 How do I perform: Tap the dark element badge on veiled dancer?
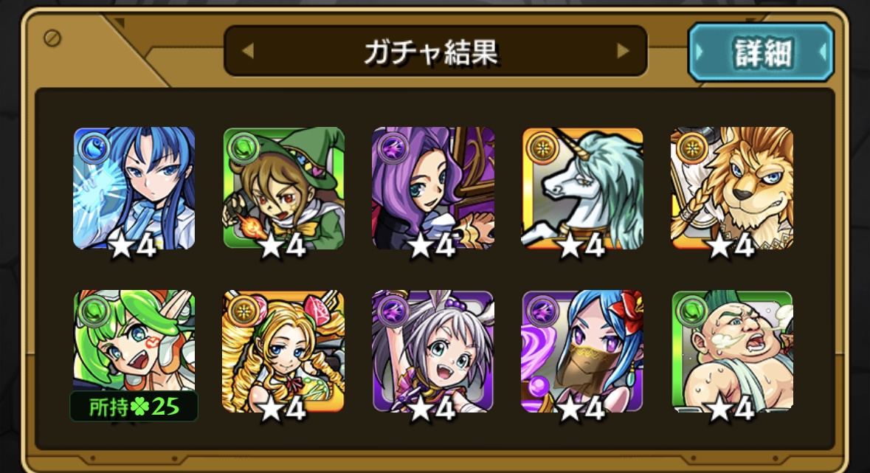tap(541, 311)
